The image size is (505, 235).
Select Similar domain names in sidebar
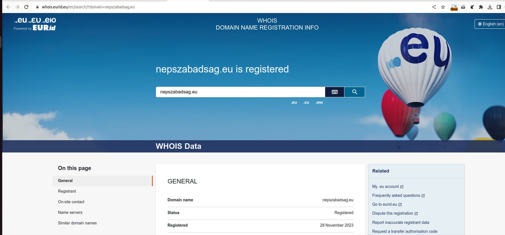pyautogui.click(x=77, y=223)
